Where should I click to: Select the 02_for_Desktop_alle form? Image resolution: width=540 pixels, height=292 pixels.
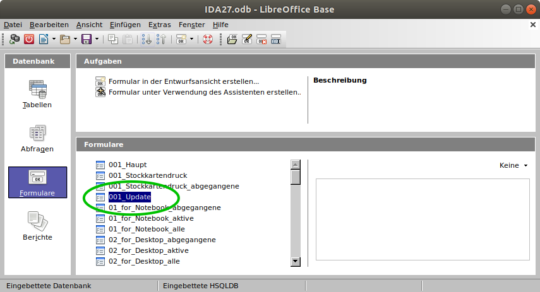coord(144,261)
